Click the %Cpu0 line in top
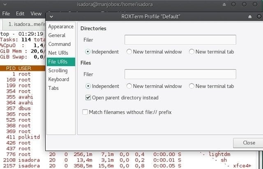Screen dimensions: 263x169 coord(23,46)
